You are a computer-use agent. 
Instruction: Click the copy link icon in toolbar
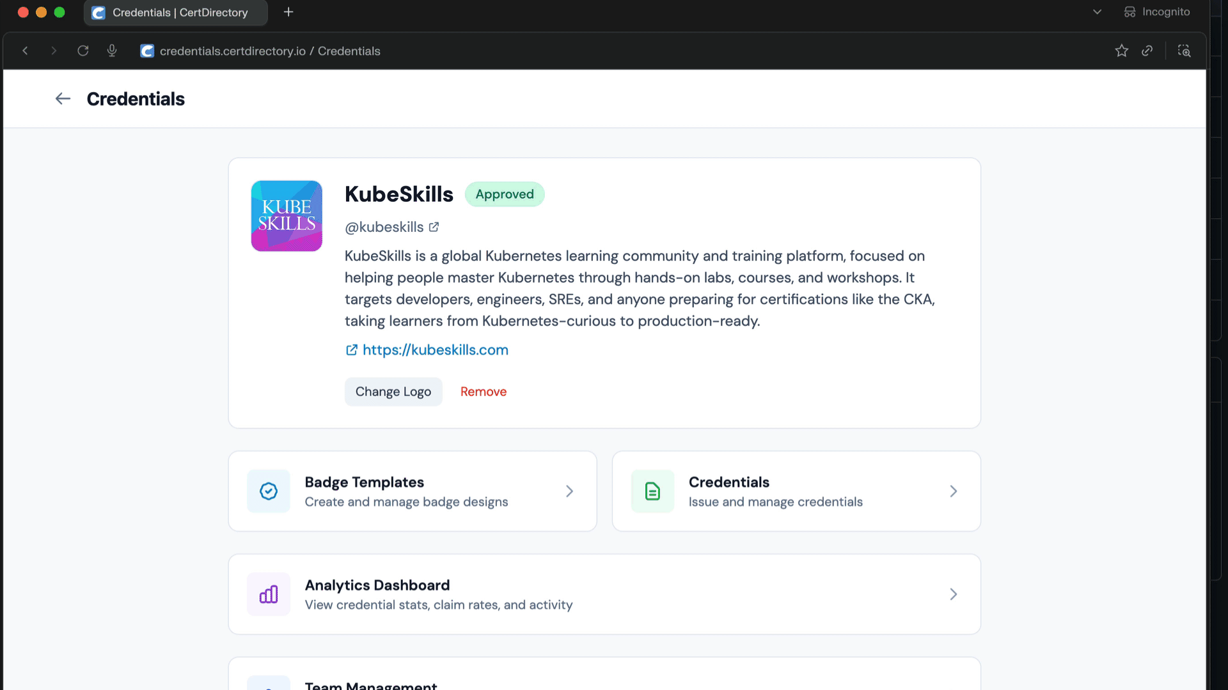click(x=1147, y=50)
